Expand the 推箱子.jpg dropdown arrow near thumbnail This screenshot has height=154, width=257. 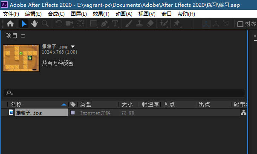pos(72,47)
